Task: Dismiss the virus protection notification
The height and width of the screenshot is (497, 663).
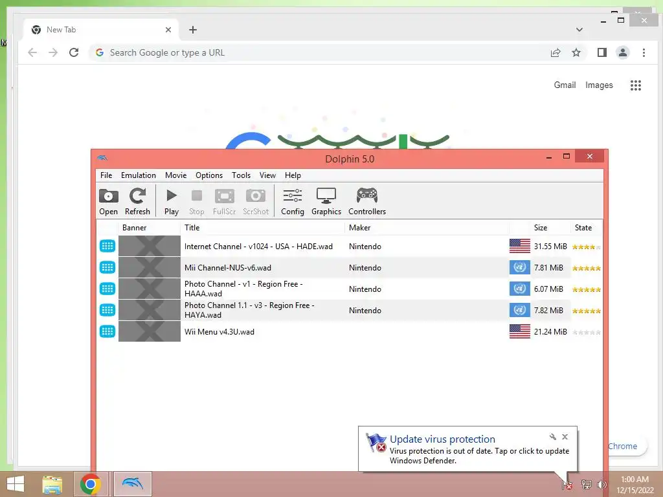Action: pyautogui.click(x=565, y=437)
